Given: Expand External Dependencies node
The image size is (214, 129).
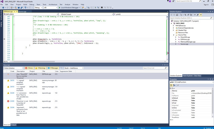Looking at the screenshot, I should (174, 28).
